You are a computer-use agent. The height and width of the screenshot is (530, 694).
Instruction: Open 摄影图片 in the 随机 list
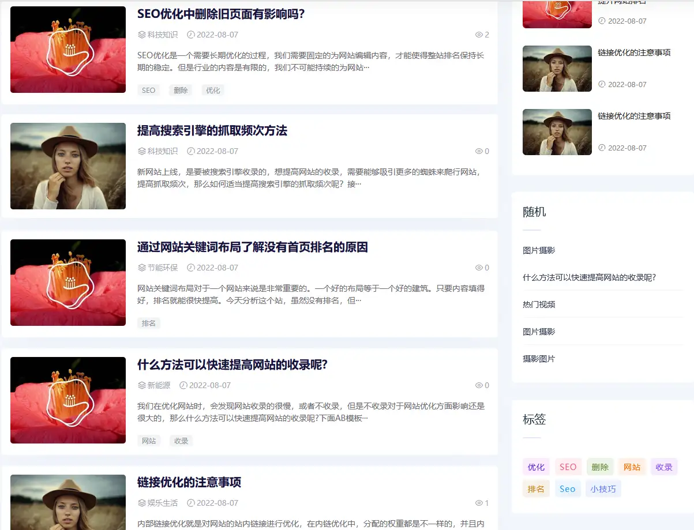click(539, 358)
